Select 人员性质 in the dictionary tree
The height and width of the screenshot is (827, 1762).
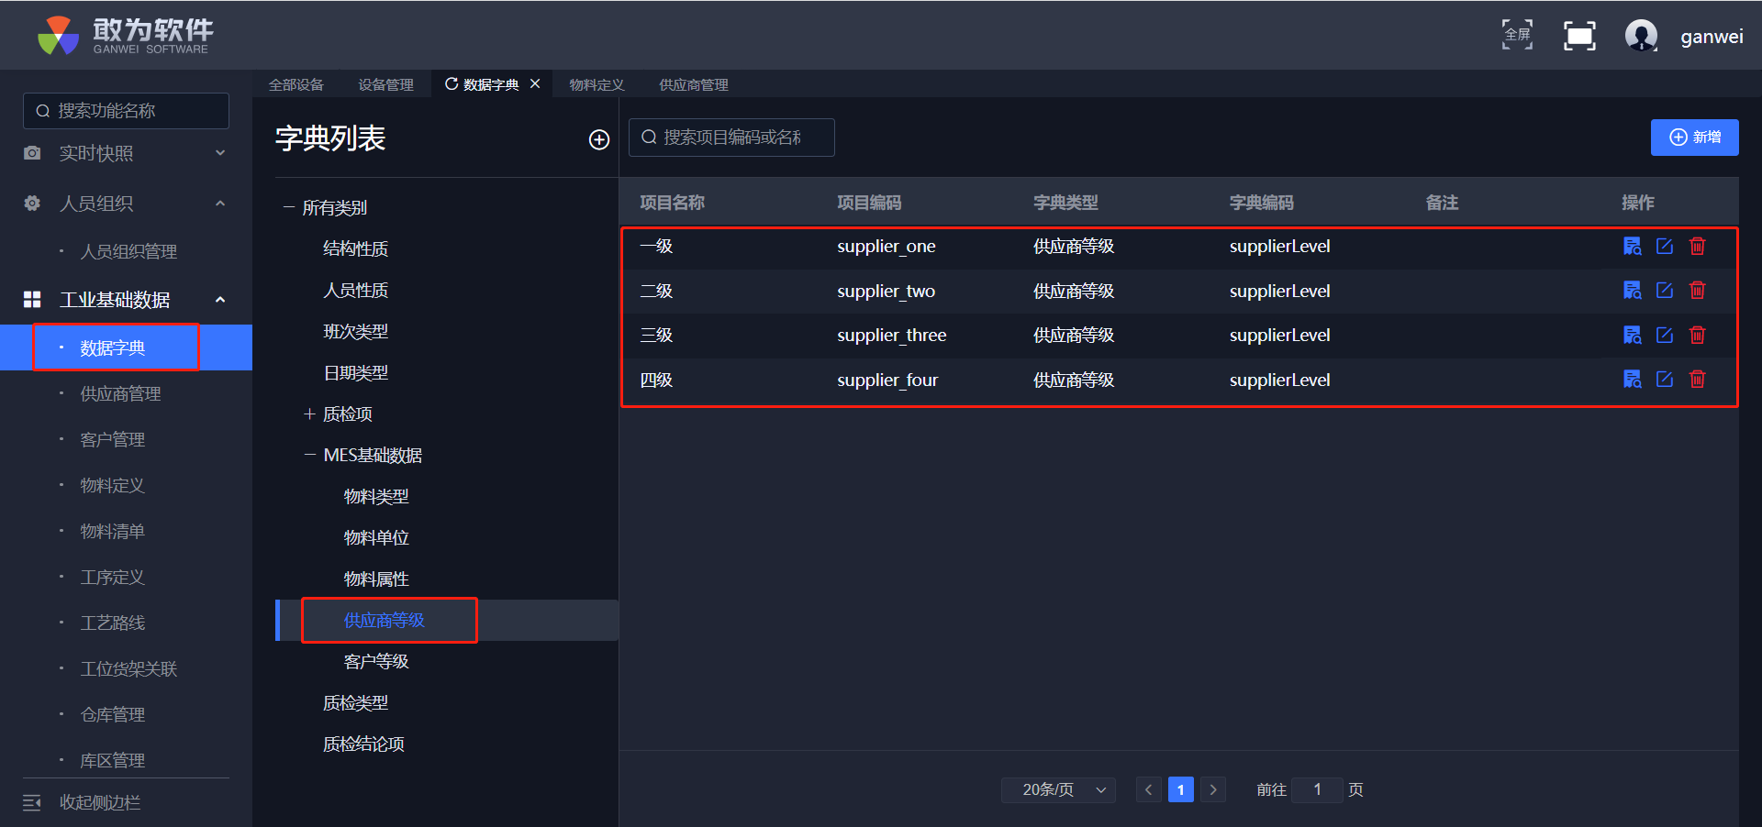[356, 291]
